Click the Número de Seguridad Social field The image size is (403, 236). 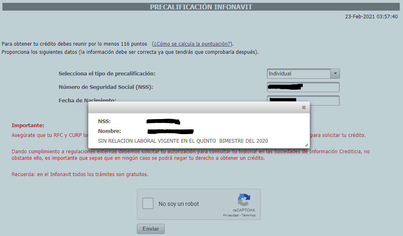point(303,87)
